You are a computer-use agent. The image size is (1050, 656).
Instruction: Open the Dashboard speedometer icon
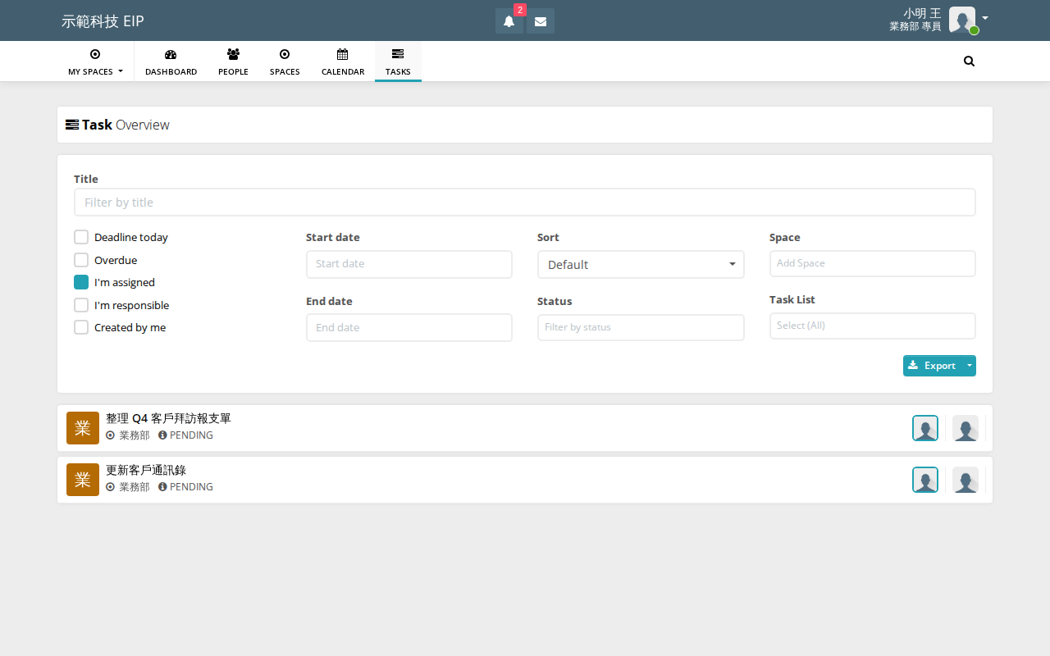(171, 54)
